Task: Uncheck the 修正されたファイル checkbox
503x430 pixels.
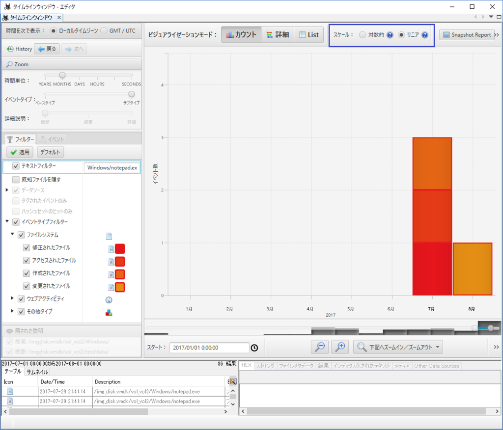Action: [27, 247]
